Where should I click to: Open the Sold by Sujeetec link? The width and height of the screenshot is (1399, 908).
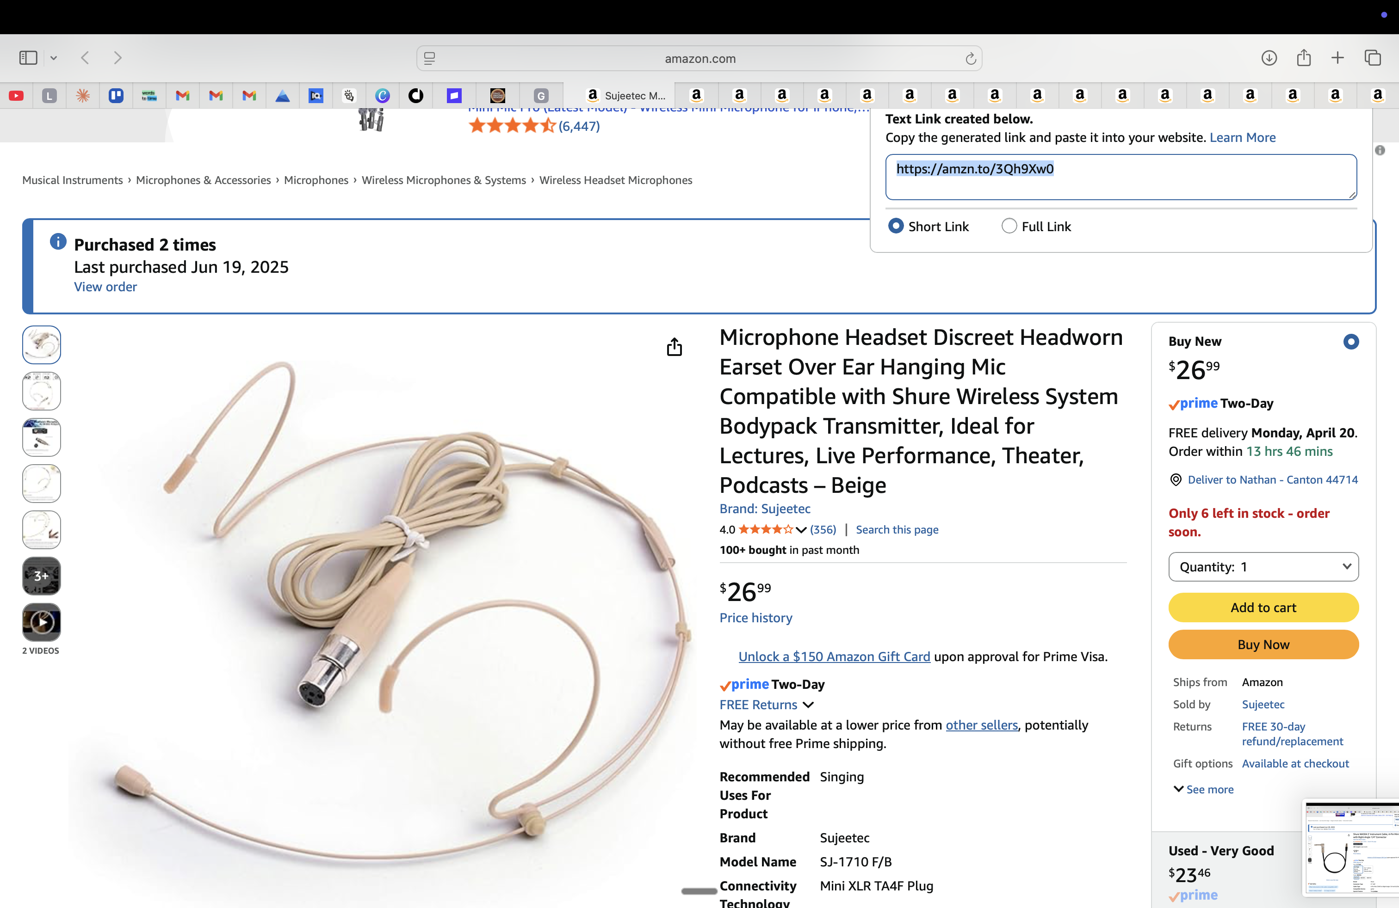point(1263,704)
